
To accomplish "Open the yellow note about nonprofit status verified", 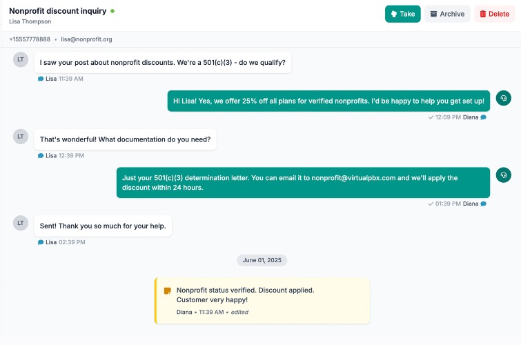I will point(262,301).
